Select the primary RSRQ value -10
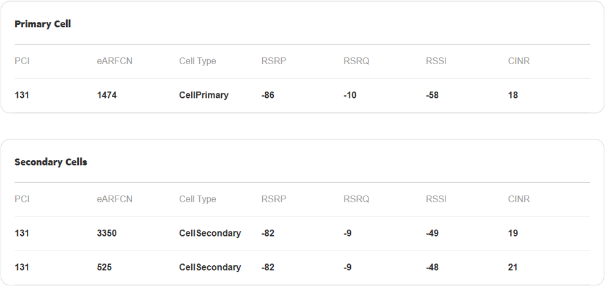605x286 pixels. [x=350, y=95]
